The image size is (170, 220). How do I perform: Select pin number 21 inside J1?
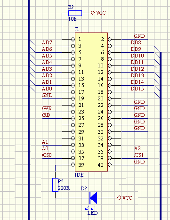point(81,105)
